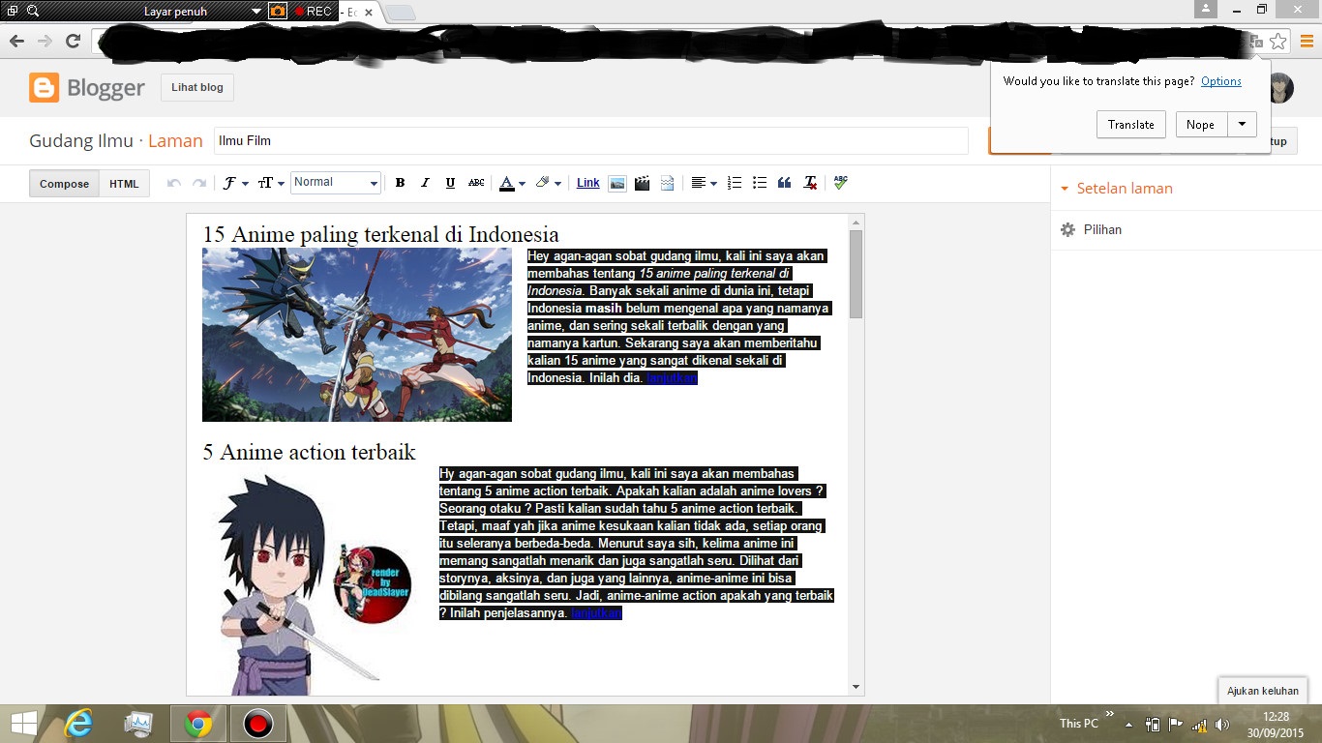Click the editor scrollbar thumb
Viewport: 1322px width, 743px height.
tap(856, 275)
